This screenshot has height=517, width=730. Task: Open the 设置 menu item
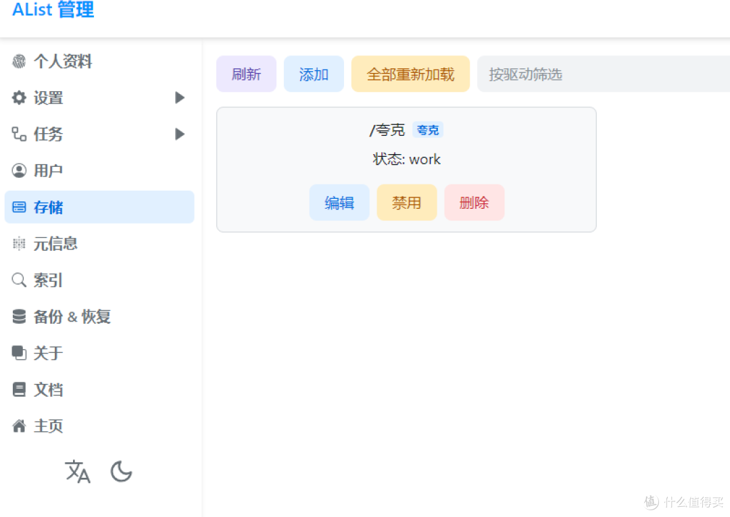pos(99,98)
